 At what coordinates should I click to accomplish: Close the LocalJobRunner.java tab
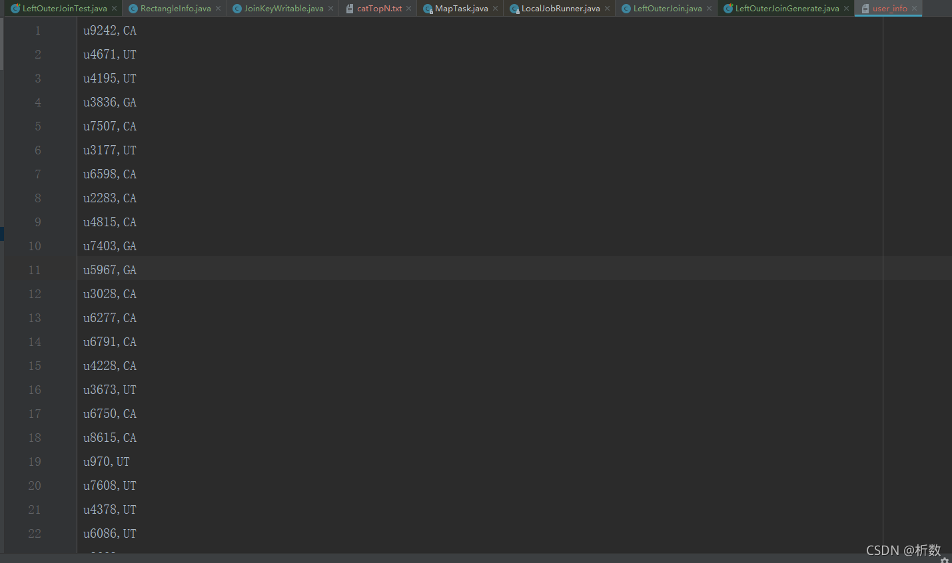point(607,9)
